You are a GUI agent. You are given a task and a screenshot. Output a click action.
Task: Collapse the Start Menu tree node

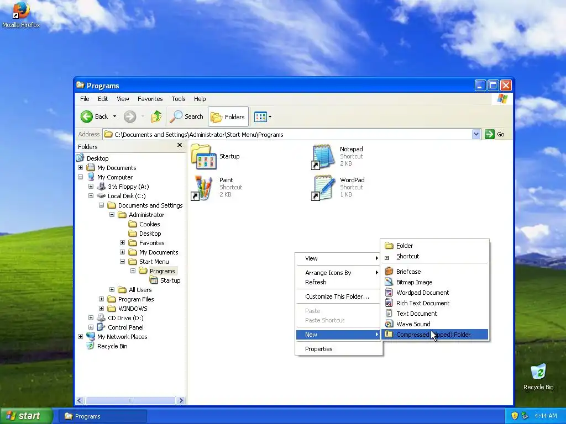[122, 261]
